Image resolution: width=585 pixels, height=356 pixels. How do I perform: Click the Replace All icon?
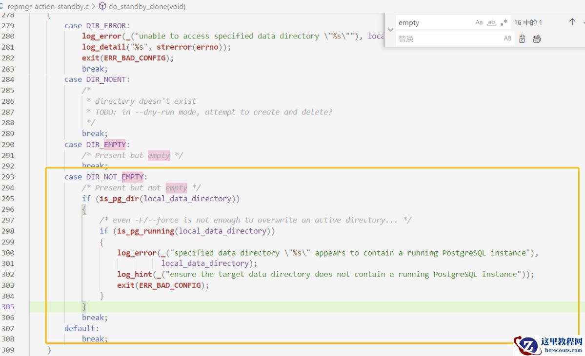click(x=537, y=39)
